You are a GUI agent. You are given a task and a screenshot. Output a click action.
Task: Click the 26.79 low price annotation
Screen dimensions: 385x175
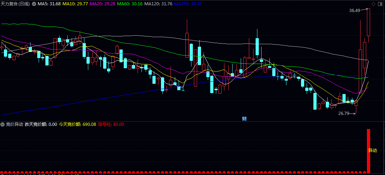click(x=344, y=113)
